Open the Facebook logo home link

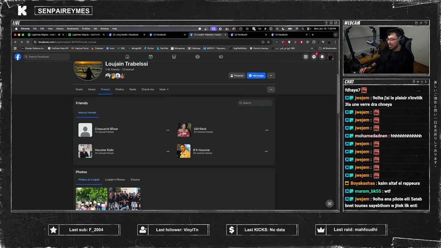click(x=18, y=57)
